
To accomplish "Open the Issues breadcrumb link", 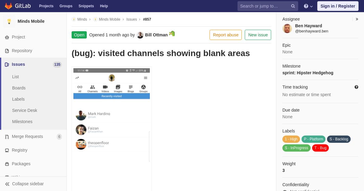I will (x=132, y=19).
